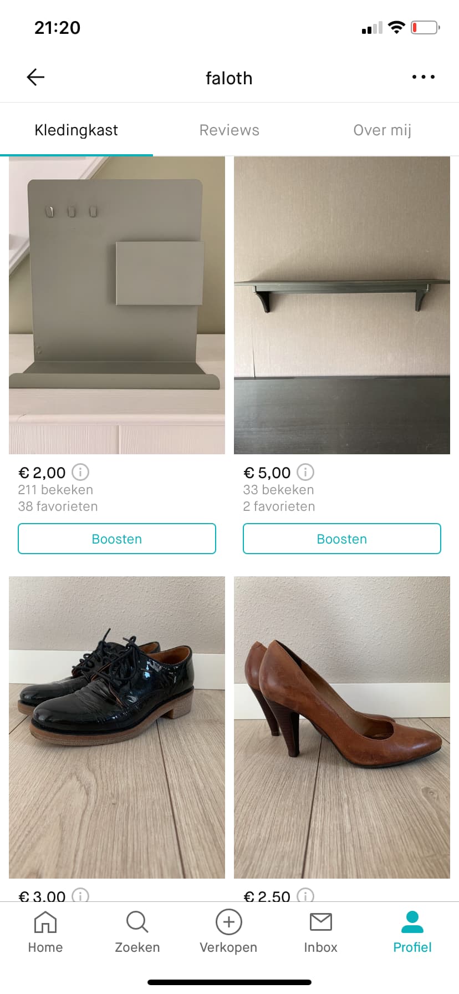Switch to the Reviews tab
Screen dimensions: 459x994
pos(229,130)
